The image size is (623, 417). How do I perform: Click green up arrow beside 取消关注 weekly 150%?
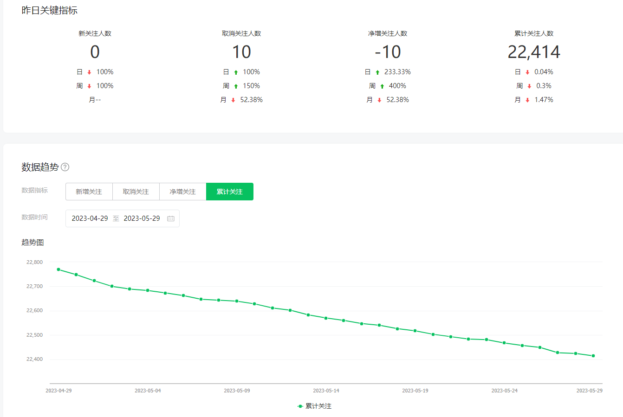click(236, 86)
